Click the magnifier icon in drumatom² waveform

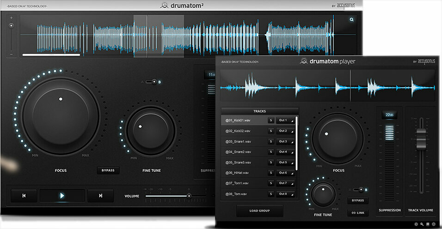click(x=351, y=19)
